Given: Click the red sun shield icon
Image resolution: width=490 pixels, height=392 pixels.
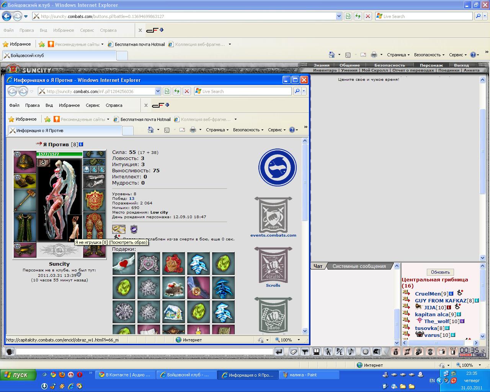Looking at the screenshot, I should (94, 200).
